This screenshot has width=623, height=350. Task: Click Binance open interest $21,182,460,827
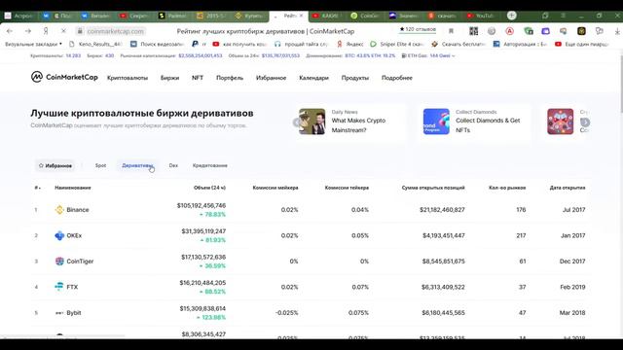[x=442, y=210]
